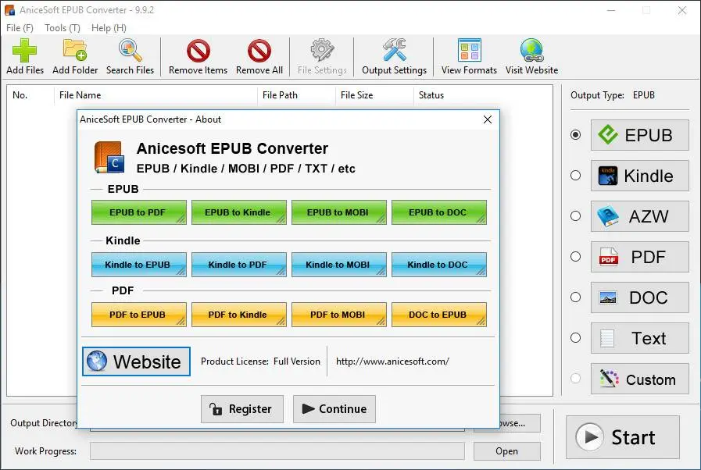Choose the Text output format button
The height and width of the screenshot is (470, 701).
click(x=640, y=338)
